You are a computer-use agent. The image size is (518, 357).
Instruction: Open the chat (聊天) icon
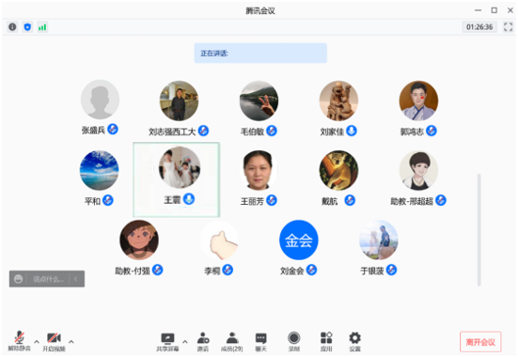coord(261,342)
